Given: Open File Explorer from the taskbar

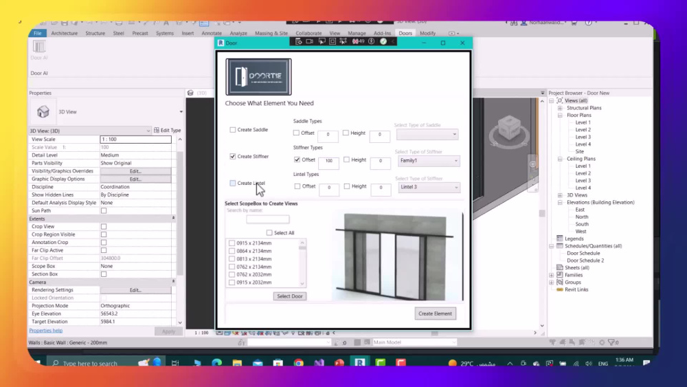Looking at the screenshot, I should (x=237, y=363).
